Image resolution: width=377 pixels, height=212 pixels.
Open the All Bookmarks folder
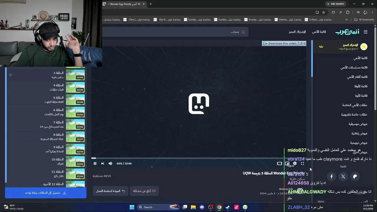click(364, 20)
